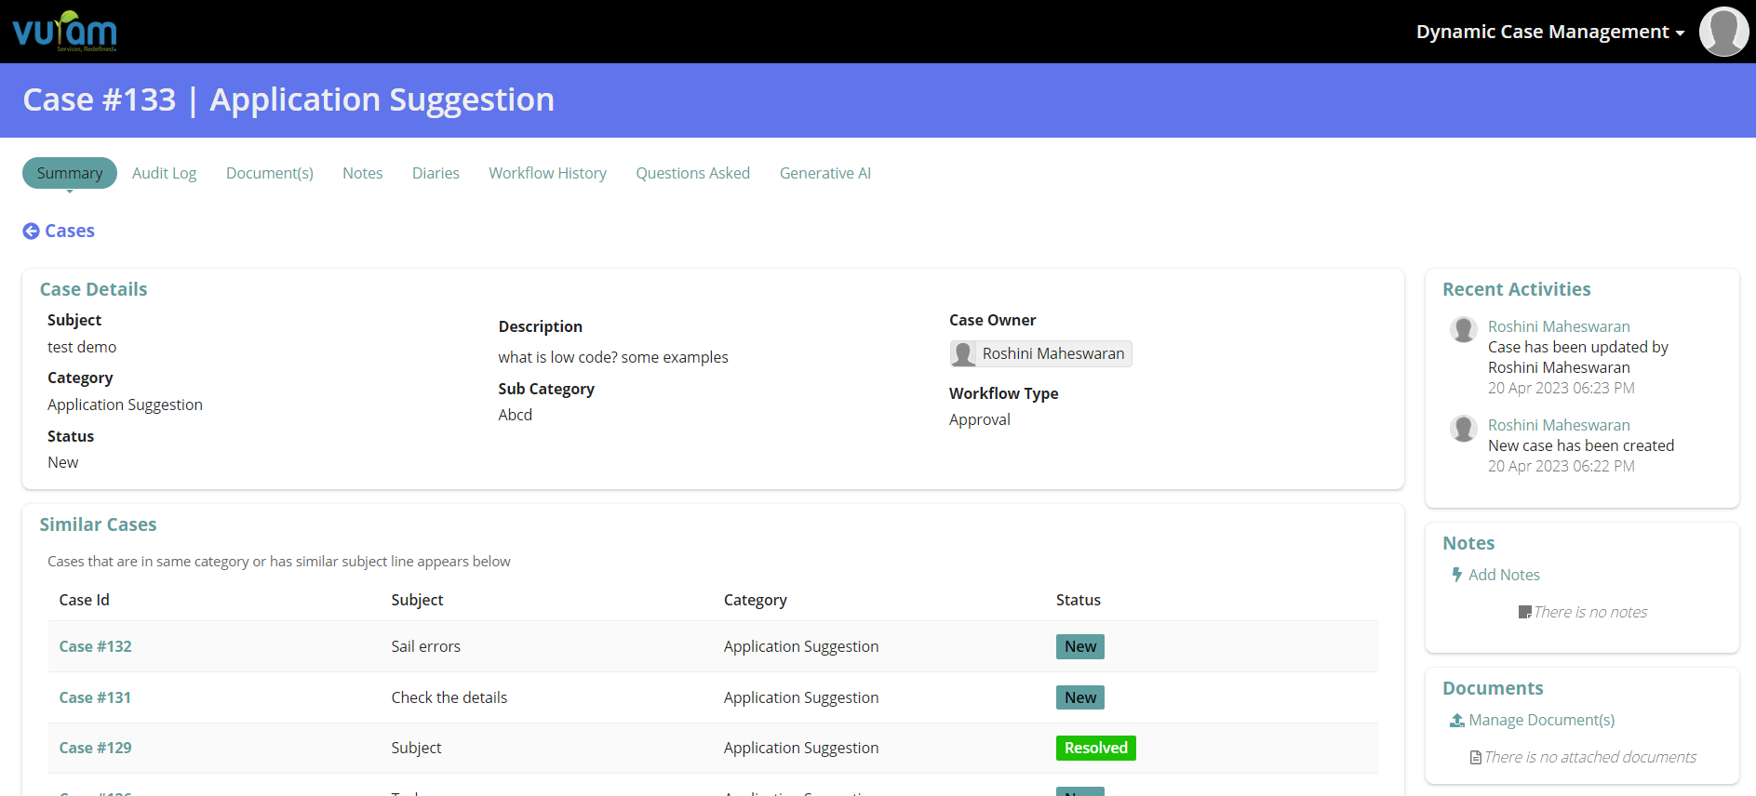Click the lightning icon beside Add Notes
The height and width of the screenshot is (796, 1756).
pyautogui.click(x=1456, y=575)
